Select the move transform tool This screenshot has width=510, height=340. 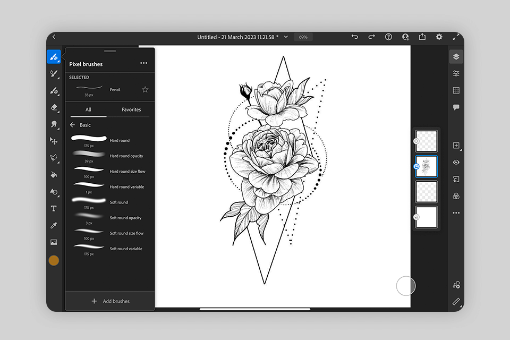pyautogui.click(x=54, y=141)
